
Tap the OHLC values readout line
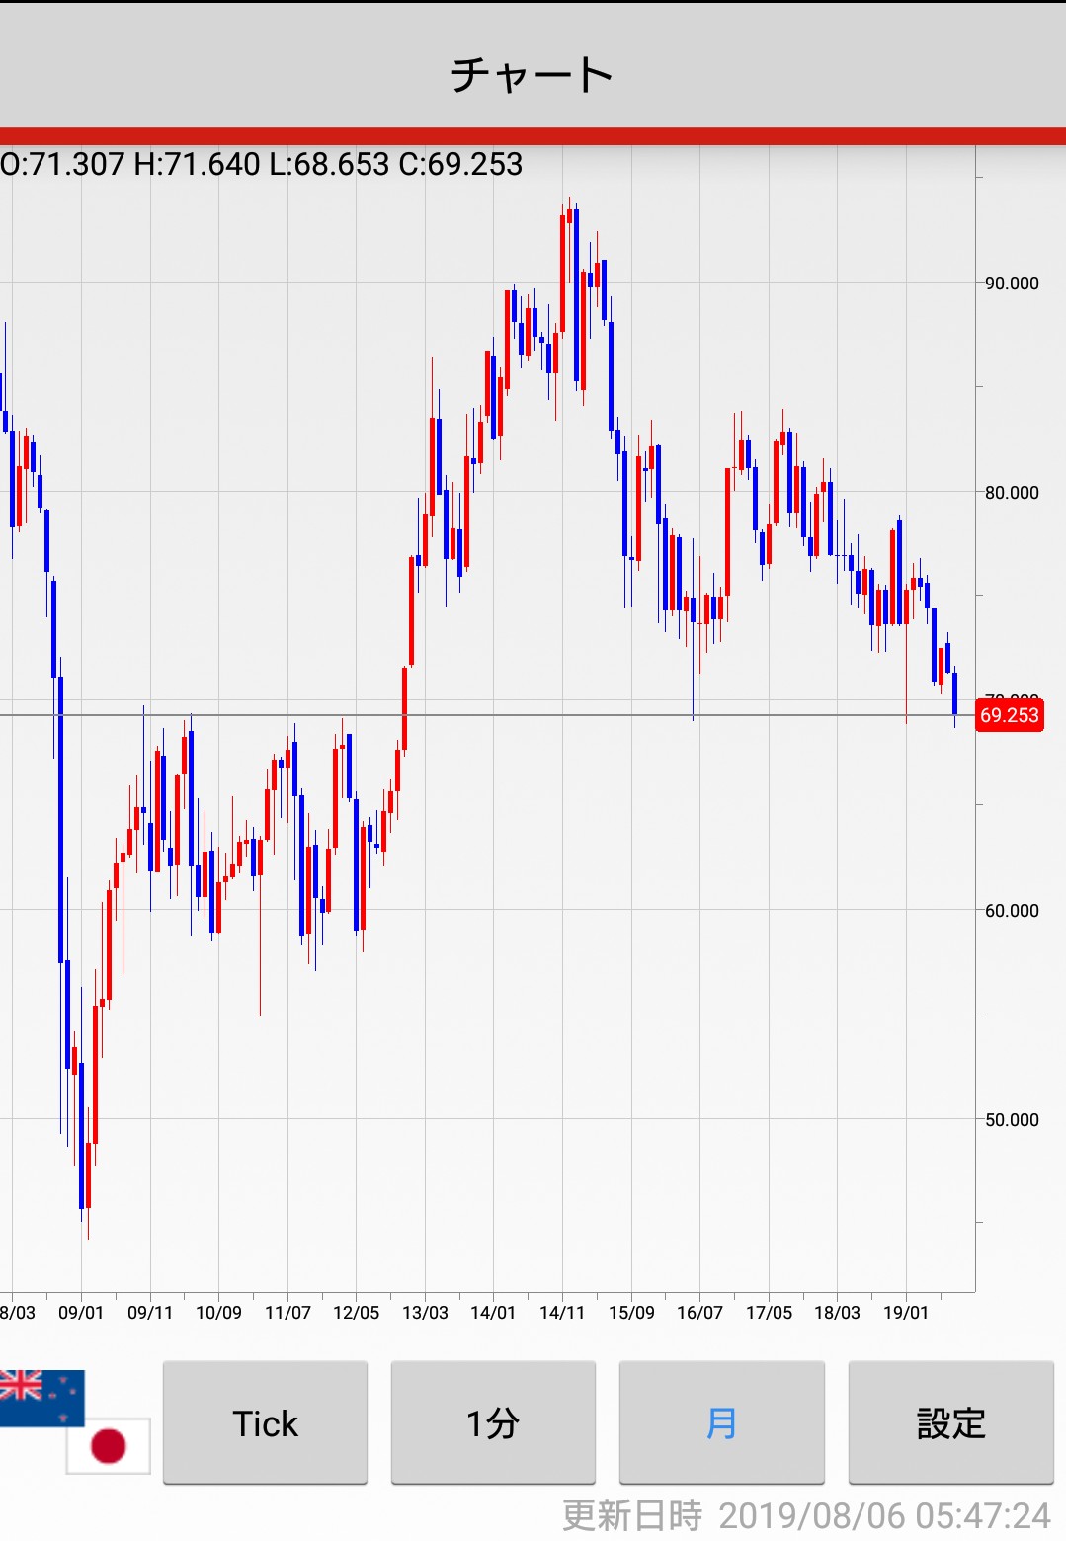point(262,164)
